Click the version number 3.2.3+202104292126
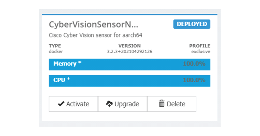This screenshot has width=260, height=136. (129, 51)
